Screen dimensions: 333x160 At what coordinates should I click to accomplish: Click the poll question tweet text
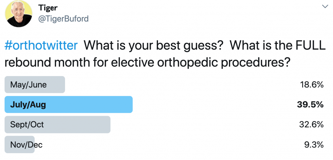click(165, 54)
